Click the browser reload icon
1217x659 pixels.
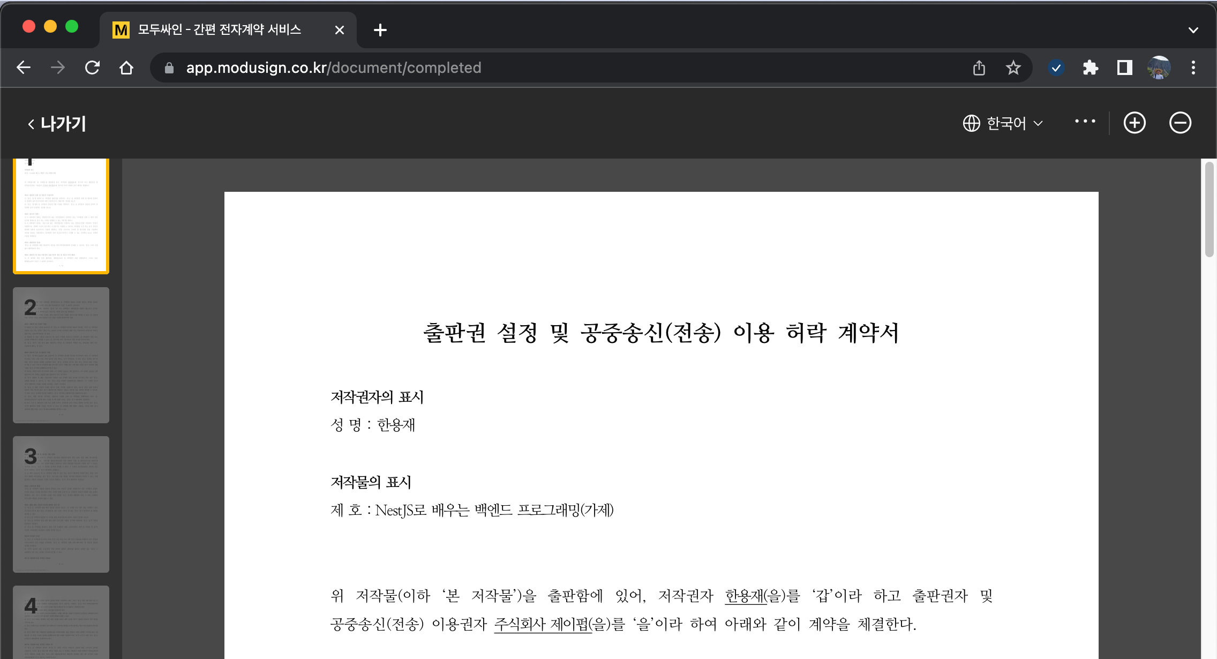92,68
